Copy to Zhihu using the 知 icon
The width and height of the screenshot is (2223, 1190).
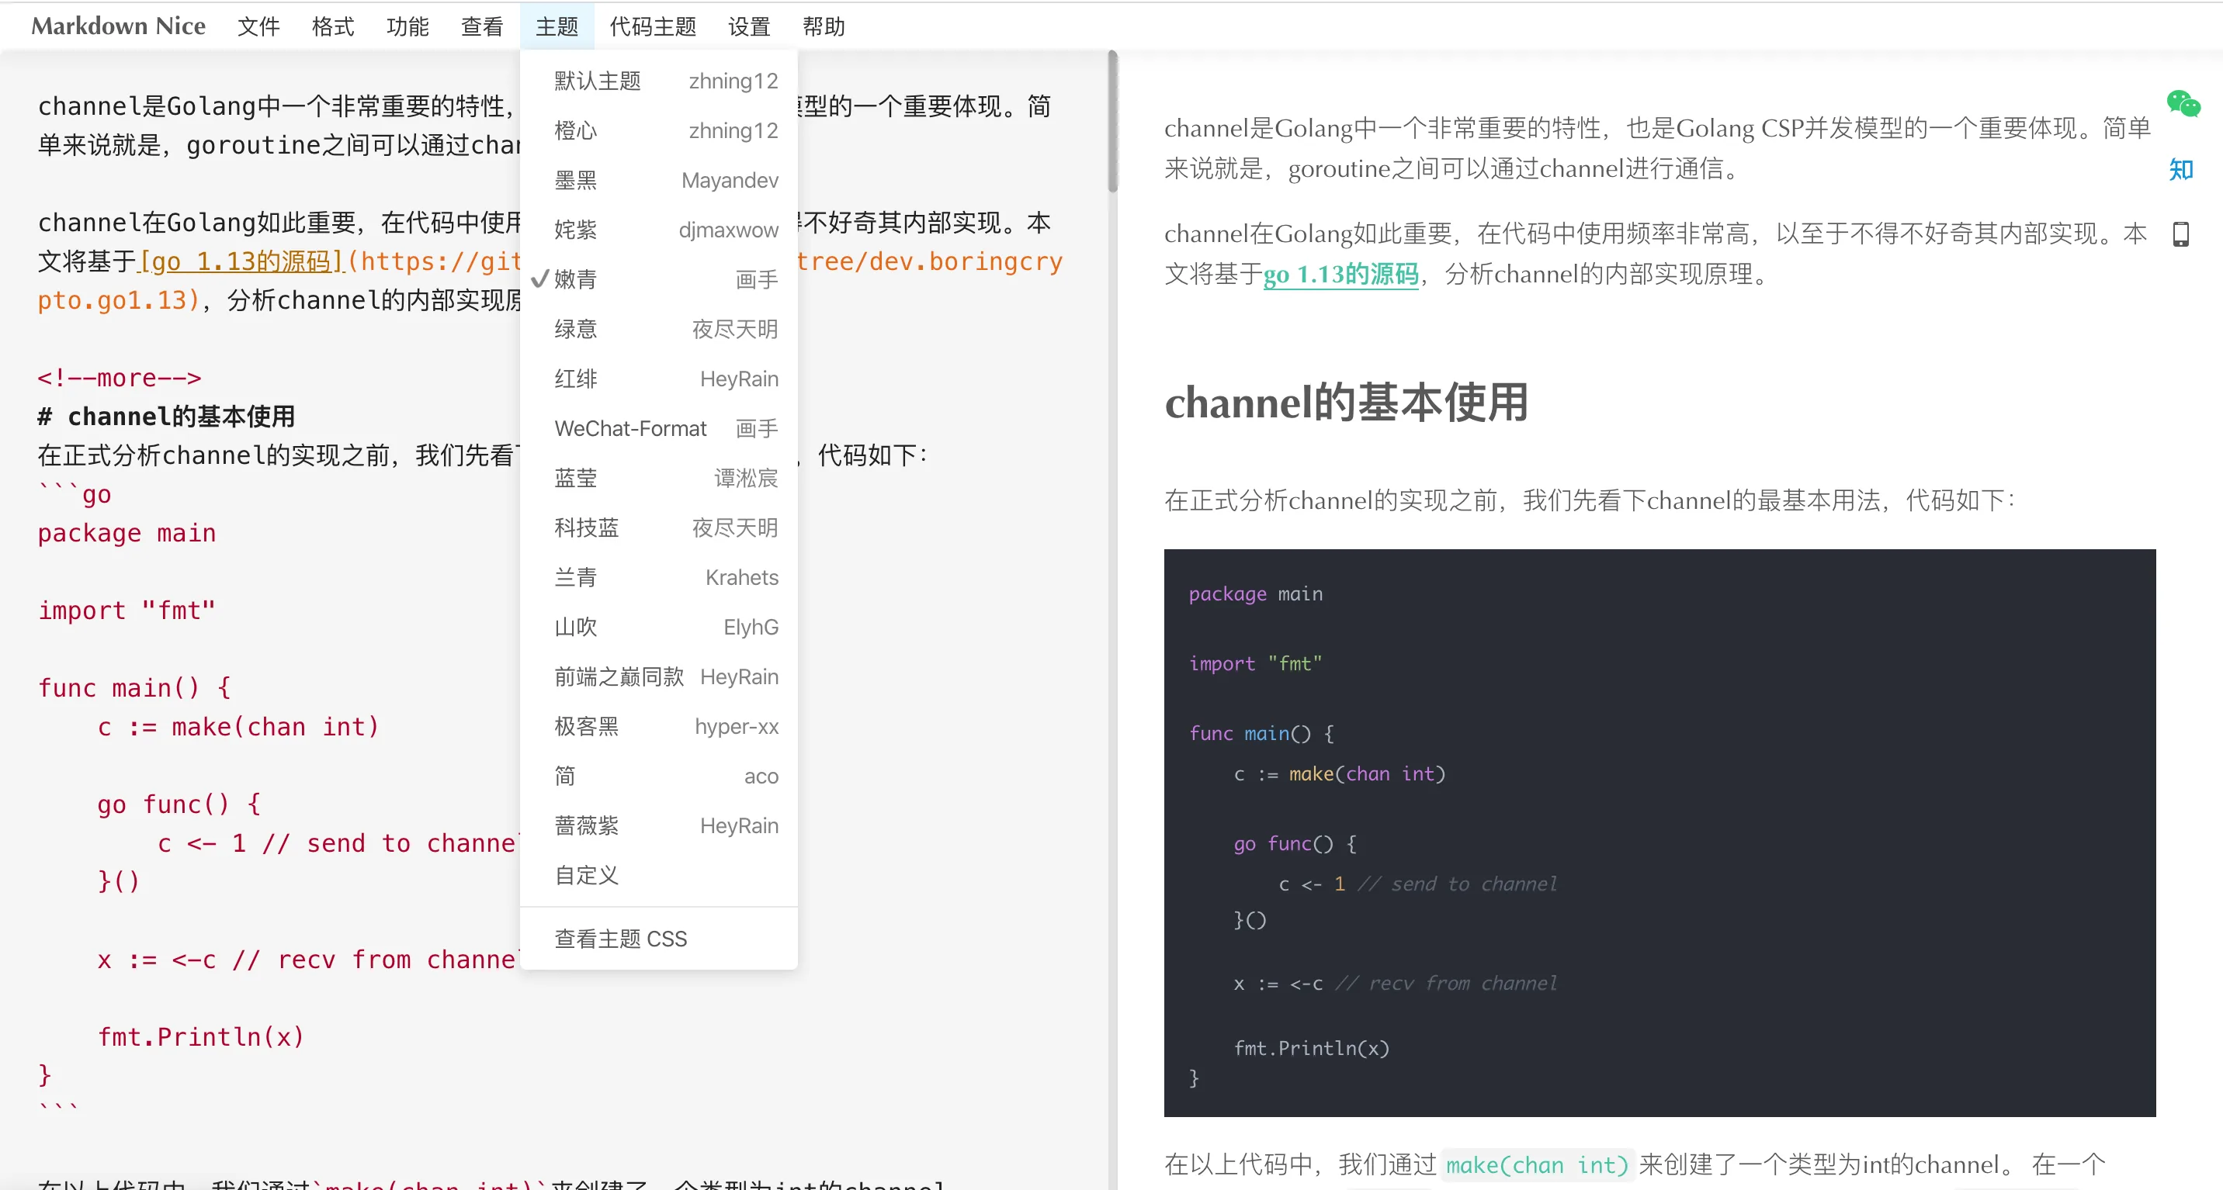pos(2181,169)
